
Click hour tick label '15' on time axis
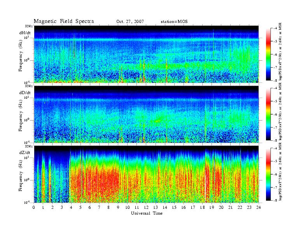(174, 207)
